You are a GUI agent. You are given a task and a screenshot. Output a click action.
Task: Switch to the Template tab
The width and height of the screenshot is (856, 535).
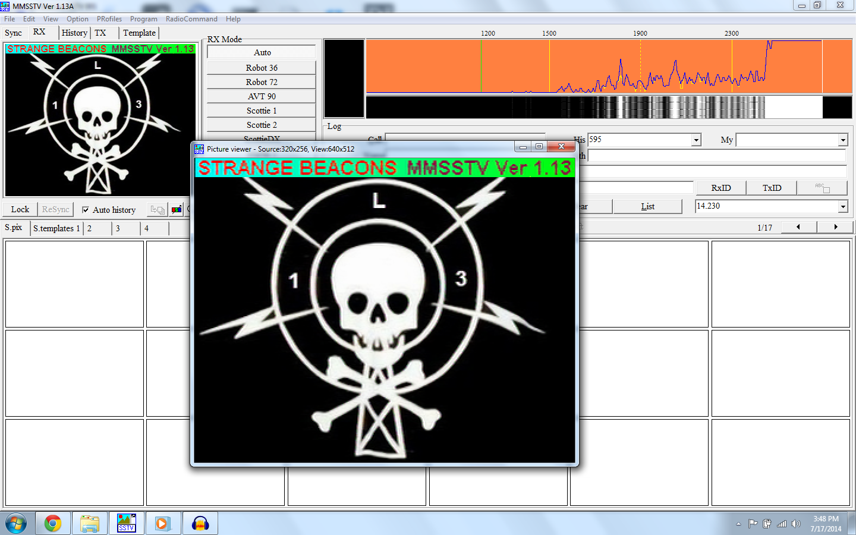[x=139, y=33]
